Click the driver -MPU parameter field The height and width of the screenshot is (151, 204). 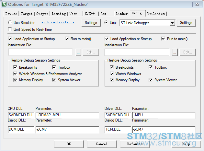[164, 115]
